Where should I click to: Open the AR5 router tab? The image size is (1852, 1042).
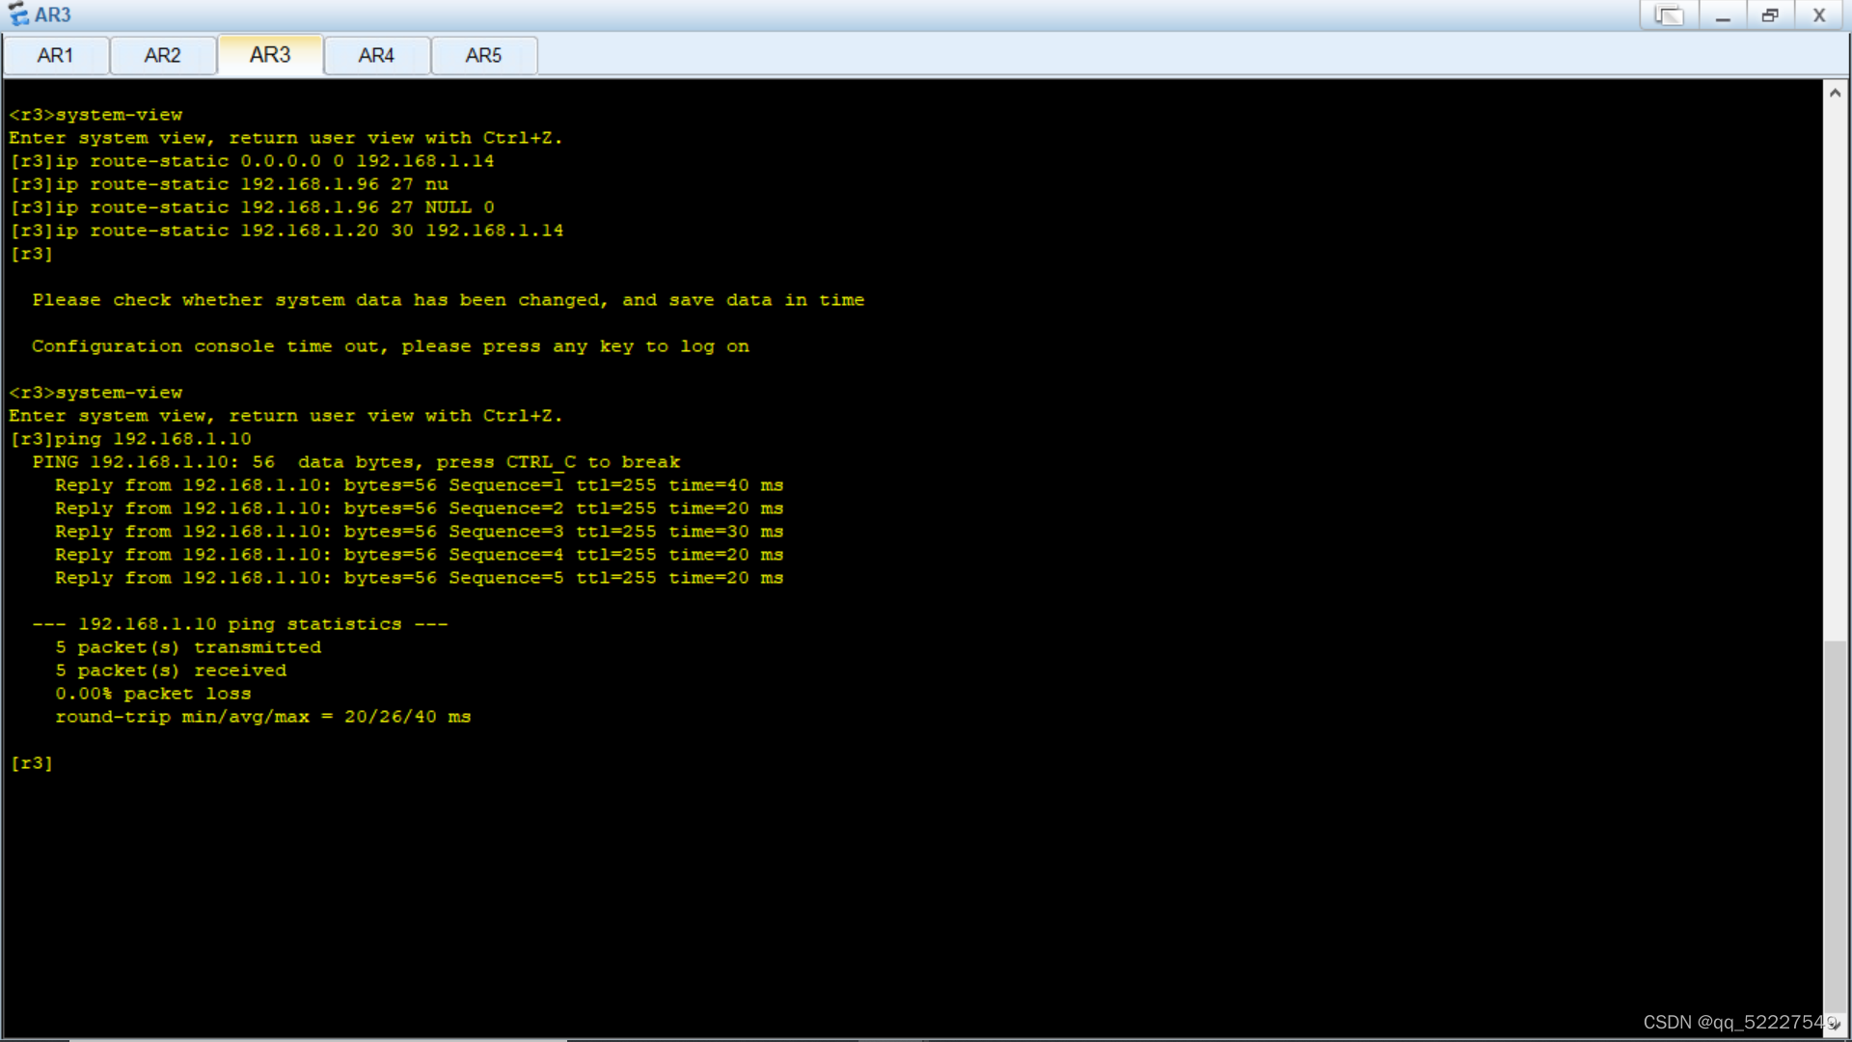(x=483, y=55)
